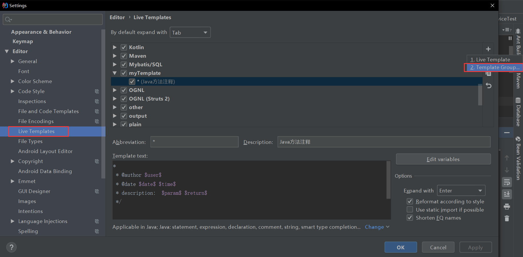Uncheck the Kotlin template group checkbox
The image size is (523, 257).
pos(124,47)
